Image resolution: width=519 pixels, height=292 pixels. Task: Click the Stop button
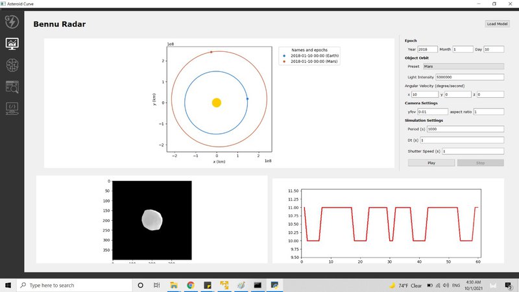tap(480, 163)
